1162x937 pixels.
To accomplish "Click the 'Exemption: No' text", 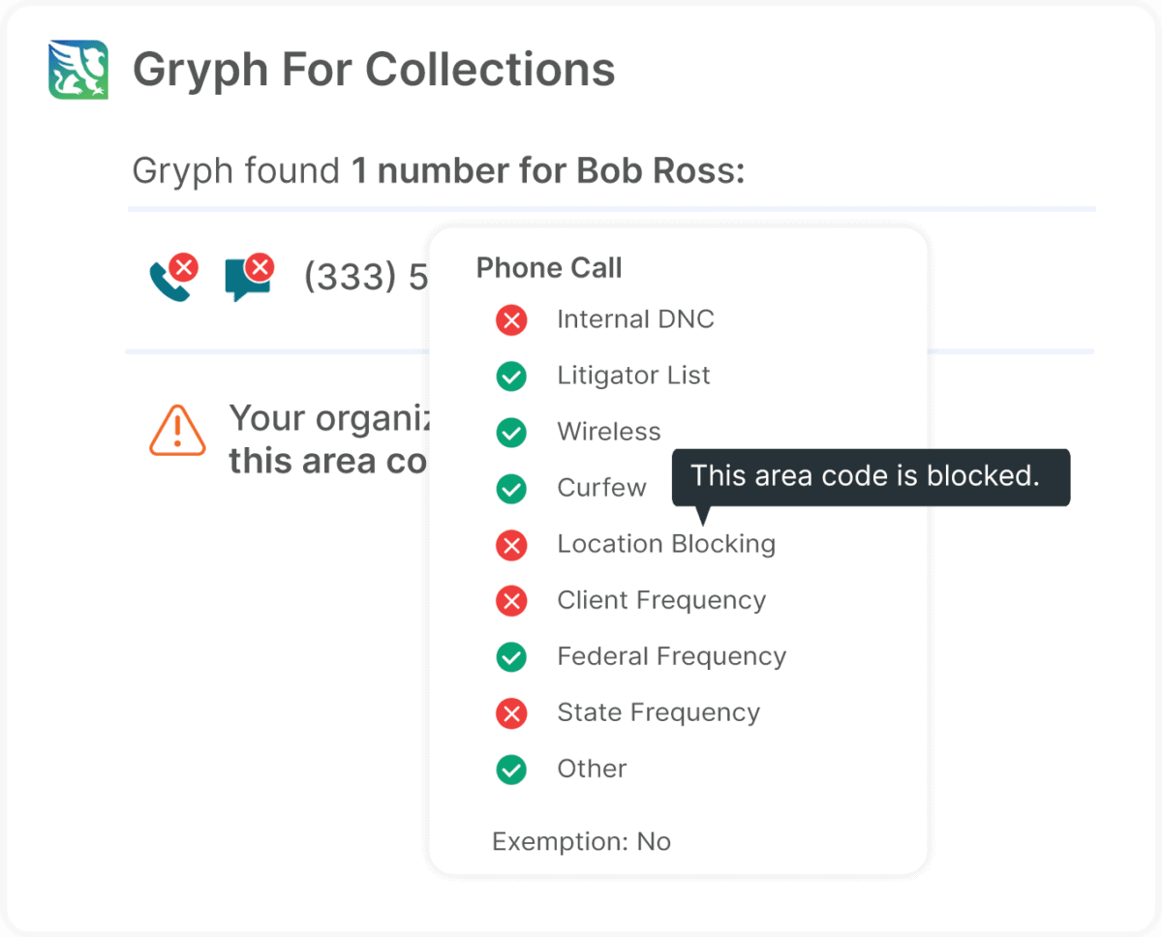I will [x=581, y=841].
